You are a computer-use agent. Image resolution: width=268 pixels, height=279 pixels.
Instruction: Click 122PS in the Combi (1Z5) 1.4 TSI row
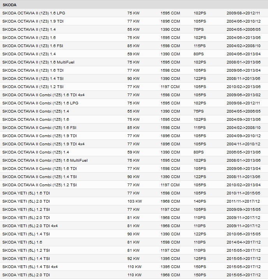[x=200, y=177]
